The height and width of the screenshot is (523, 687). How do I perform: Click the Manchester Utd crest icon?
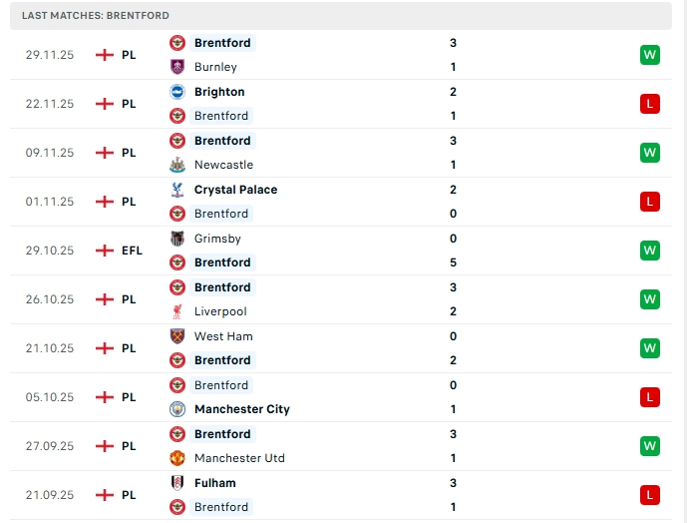coord(177,458)
